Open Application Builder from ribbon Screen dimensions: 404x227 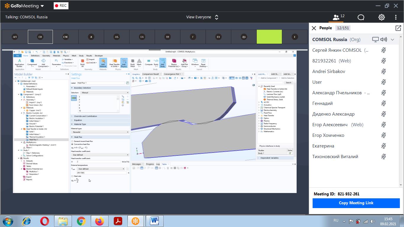click(20, 63)
